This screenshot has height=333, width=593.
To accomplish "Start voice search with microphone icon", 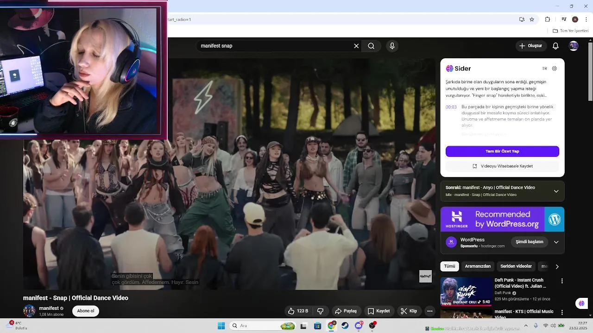I will (392, 46).
